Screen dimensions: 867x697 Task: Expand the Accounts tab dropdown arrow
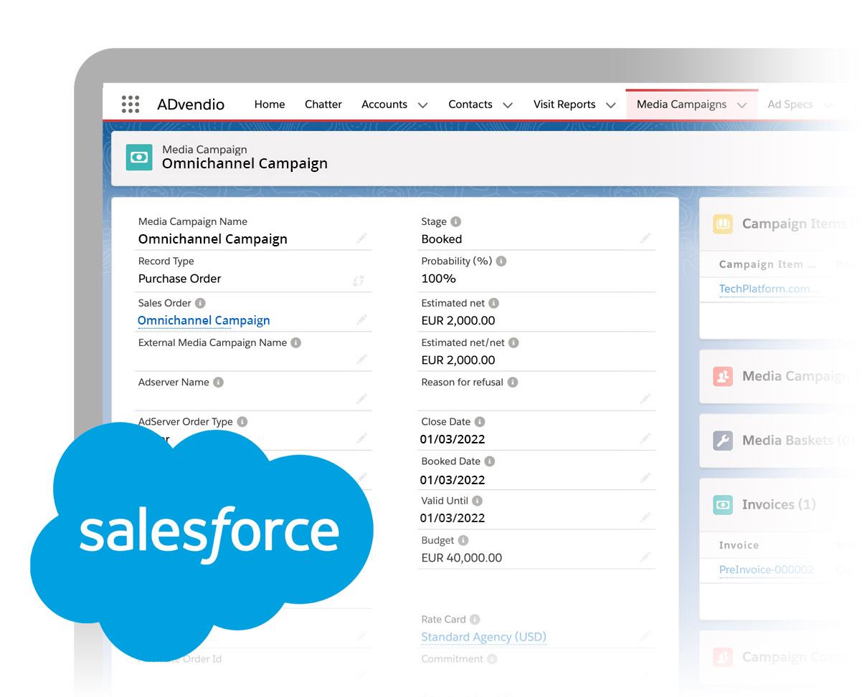point(423,105)
